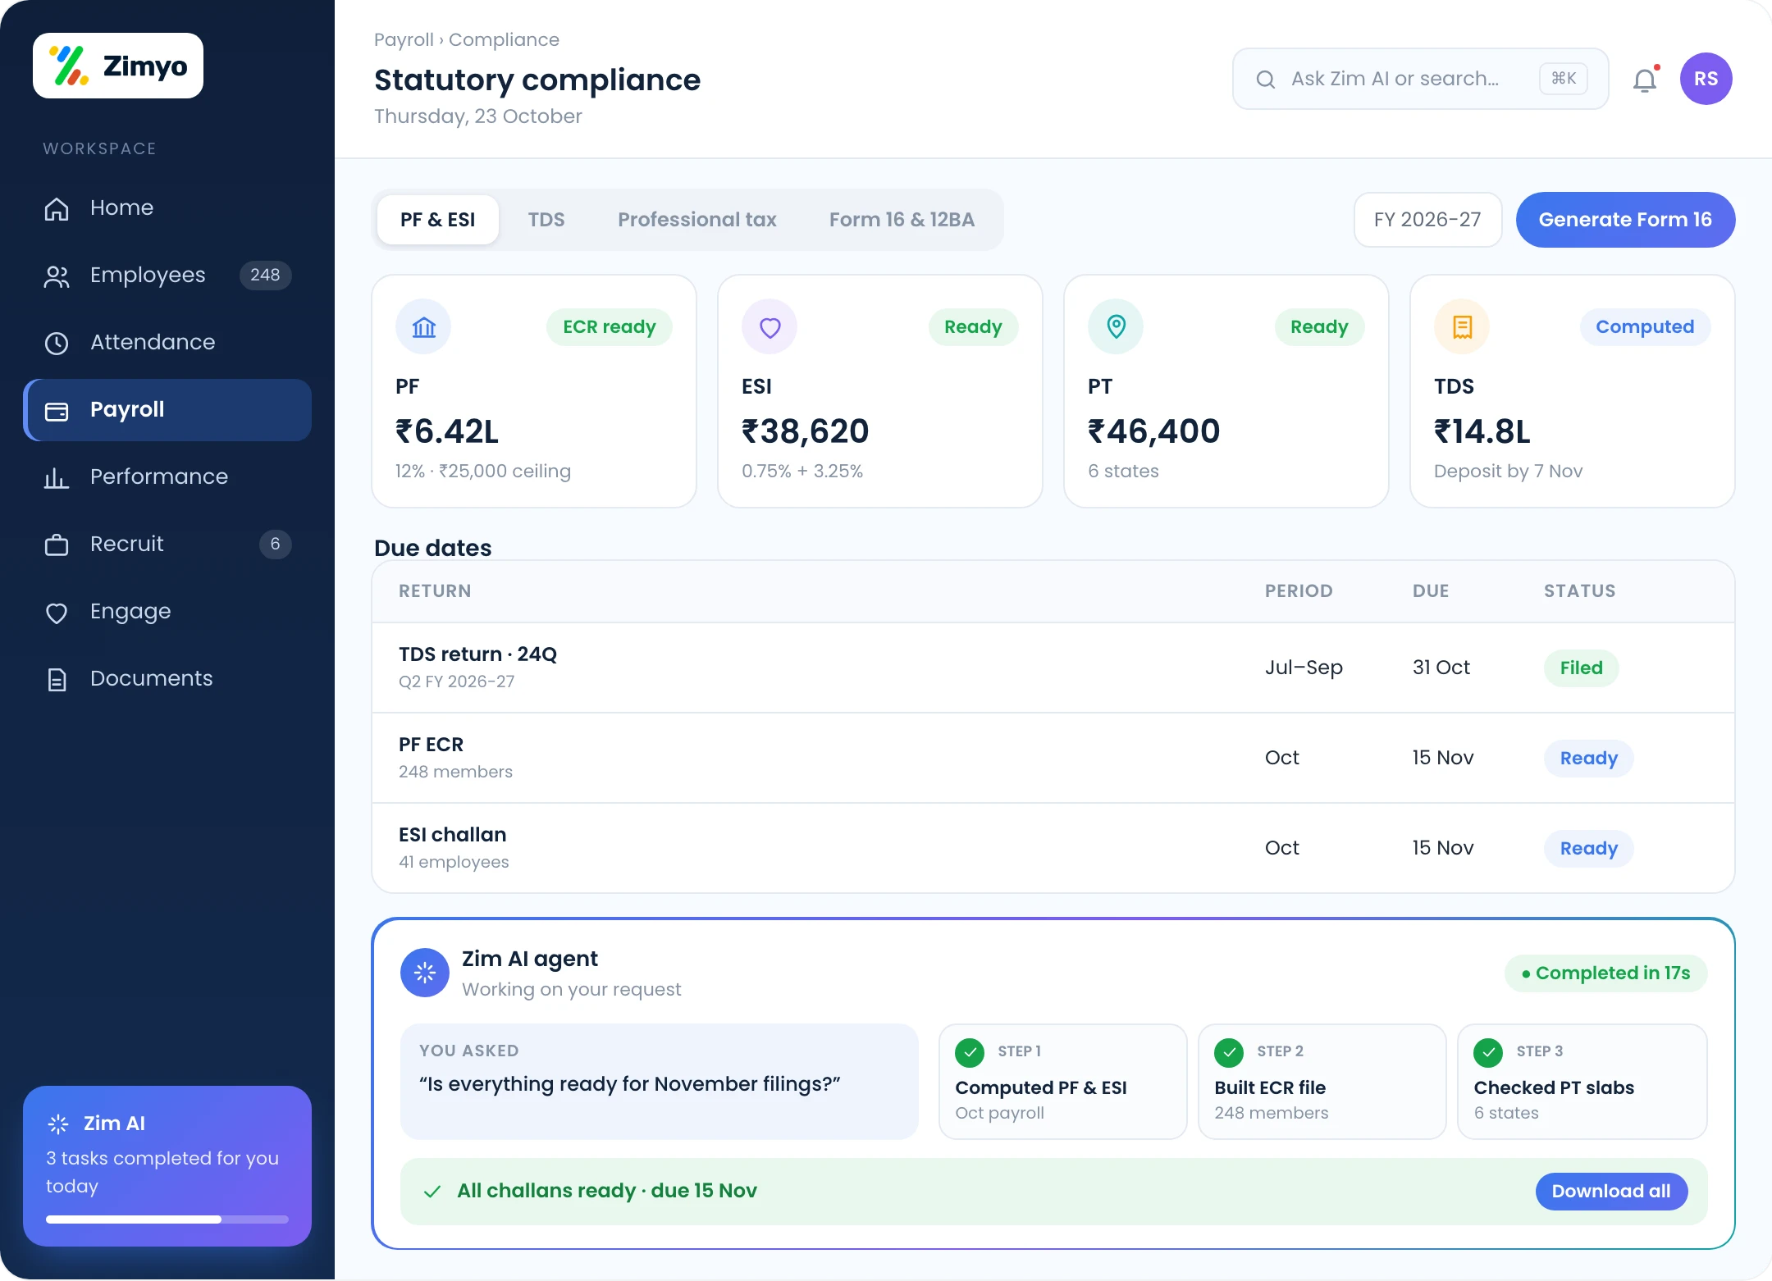Open Engage from sidebar

pos(167,611)
